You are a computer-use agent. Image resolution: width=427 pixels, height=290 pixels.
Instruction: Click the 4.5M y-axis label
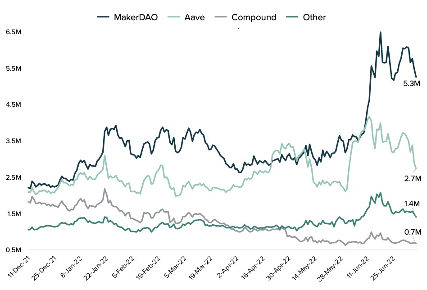13,105
